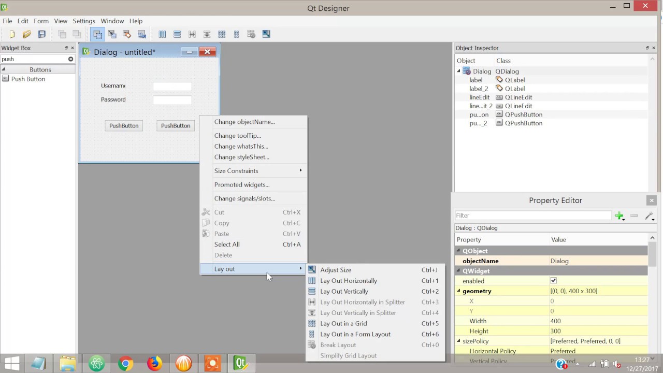Click the Save Form disk icon
The width and height of the screenshot is (663, 373).
coord(42,34)
